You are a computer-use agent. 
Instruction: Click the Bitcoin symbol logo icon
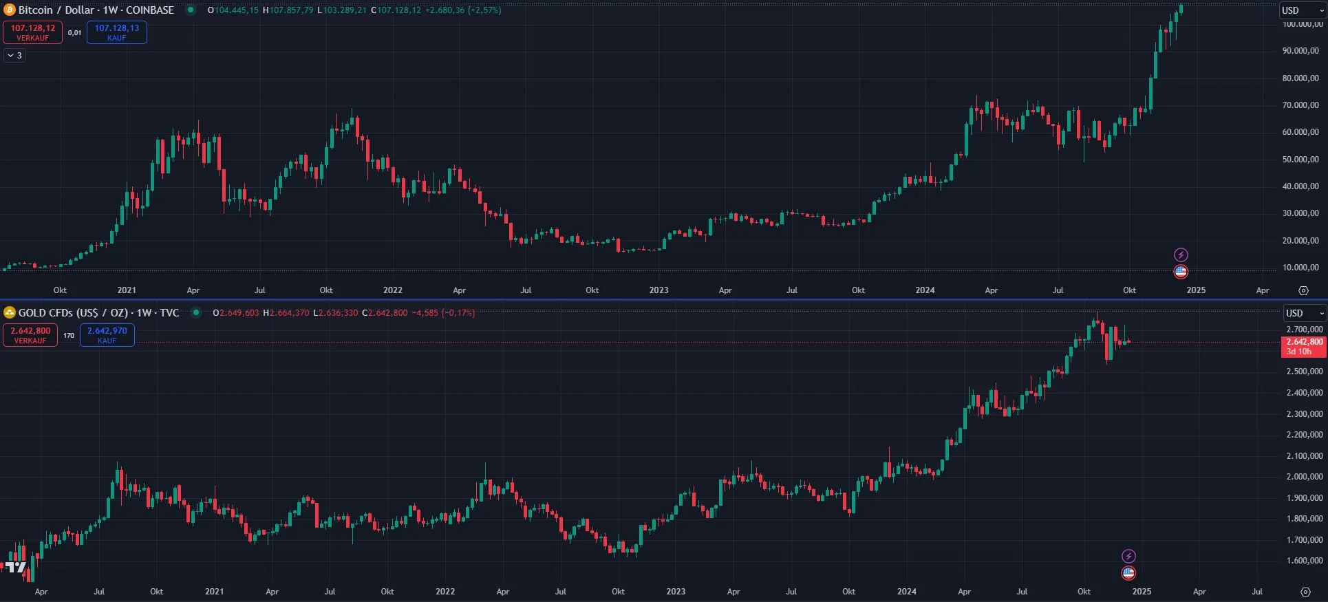click(x=10, y=10)
